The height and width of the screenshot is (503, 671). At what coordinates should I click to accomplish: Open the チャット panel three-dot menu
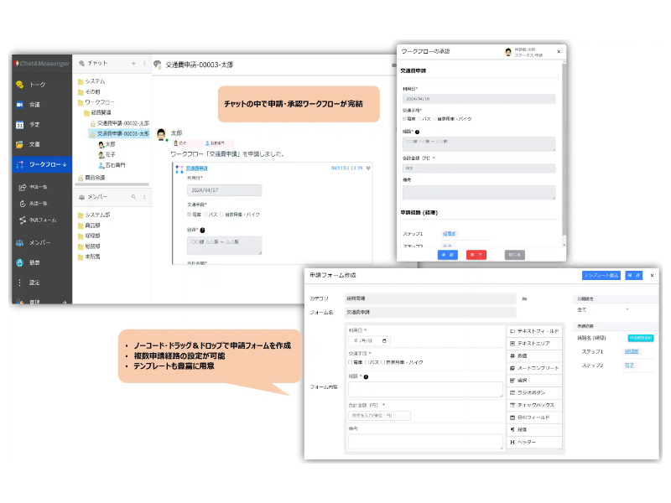pyautogui.click(x=144, y=64)
